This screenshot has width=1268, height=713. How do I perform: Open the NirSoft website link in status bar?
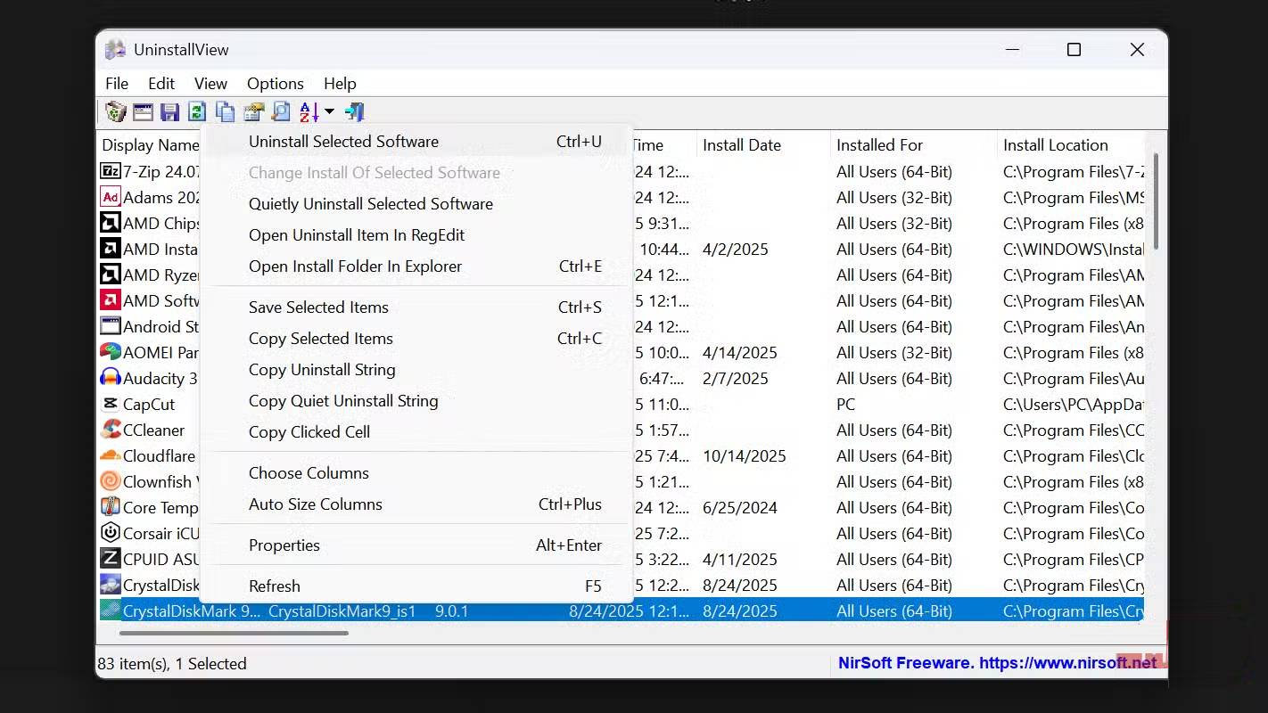click(x=997, y=663)
